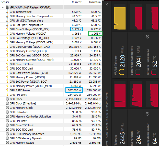Select the GPU Hot Spot Temperature label

(x=26, y=25)
